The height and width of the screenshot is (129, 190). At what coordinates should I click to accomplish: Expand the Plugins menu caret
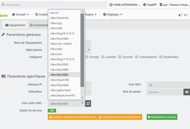[96, 15]
